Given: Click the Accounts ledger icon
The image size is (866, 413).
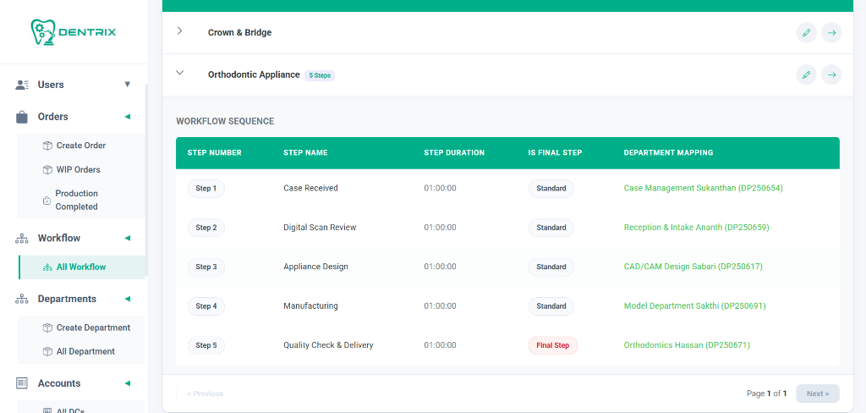Looking at the screenshot, I should point(22,383).
